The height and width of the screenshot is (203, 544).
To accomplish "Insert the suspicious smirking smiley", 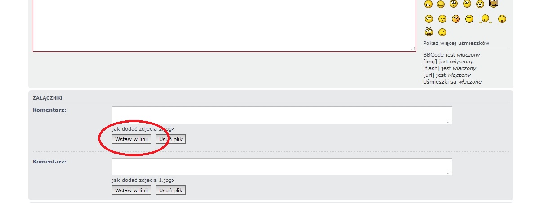I will pos(442,19).
